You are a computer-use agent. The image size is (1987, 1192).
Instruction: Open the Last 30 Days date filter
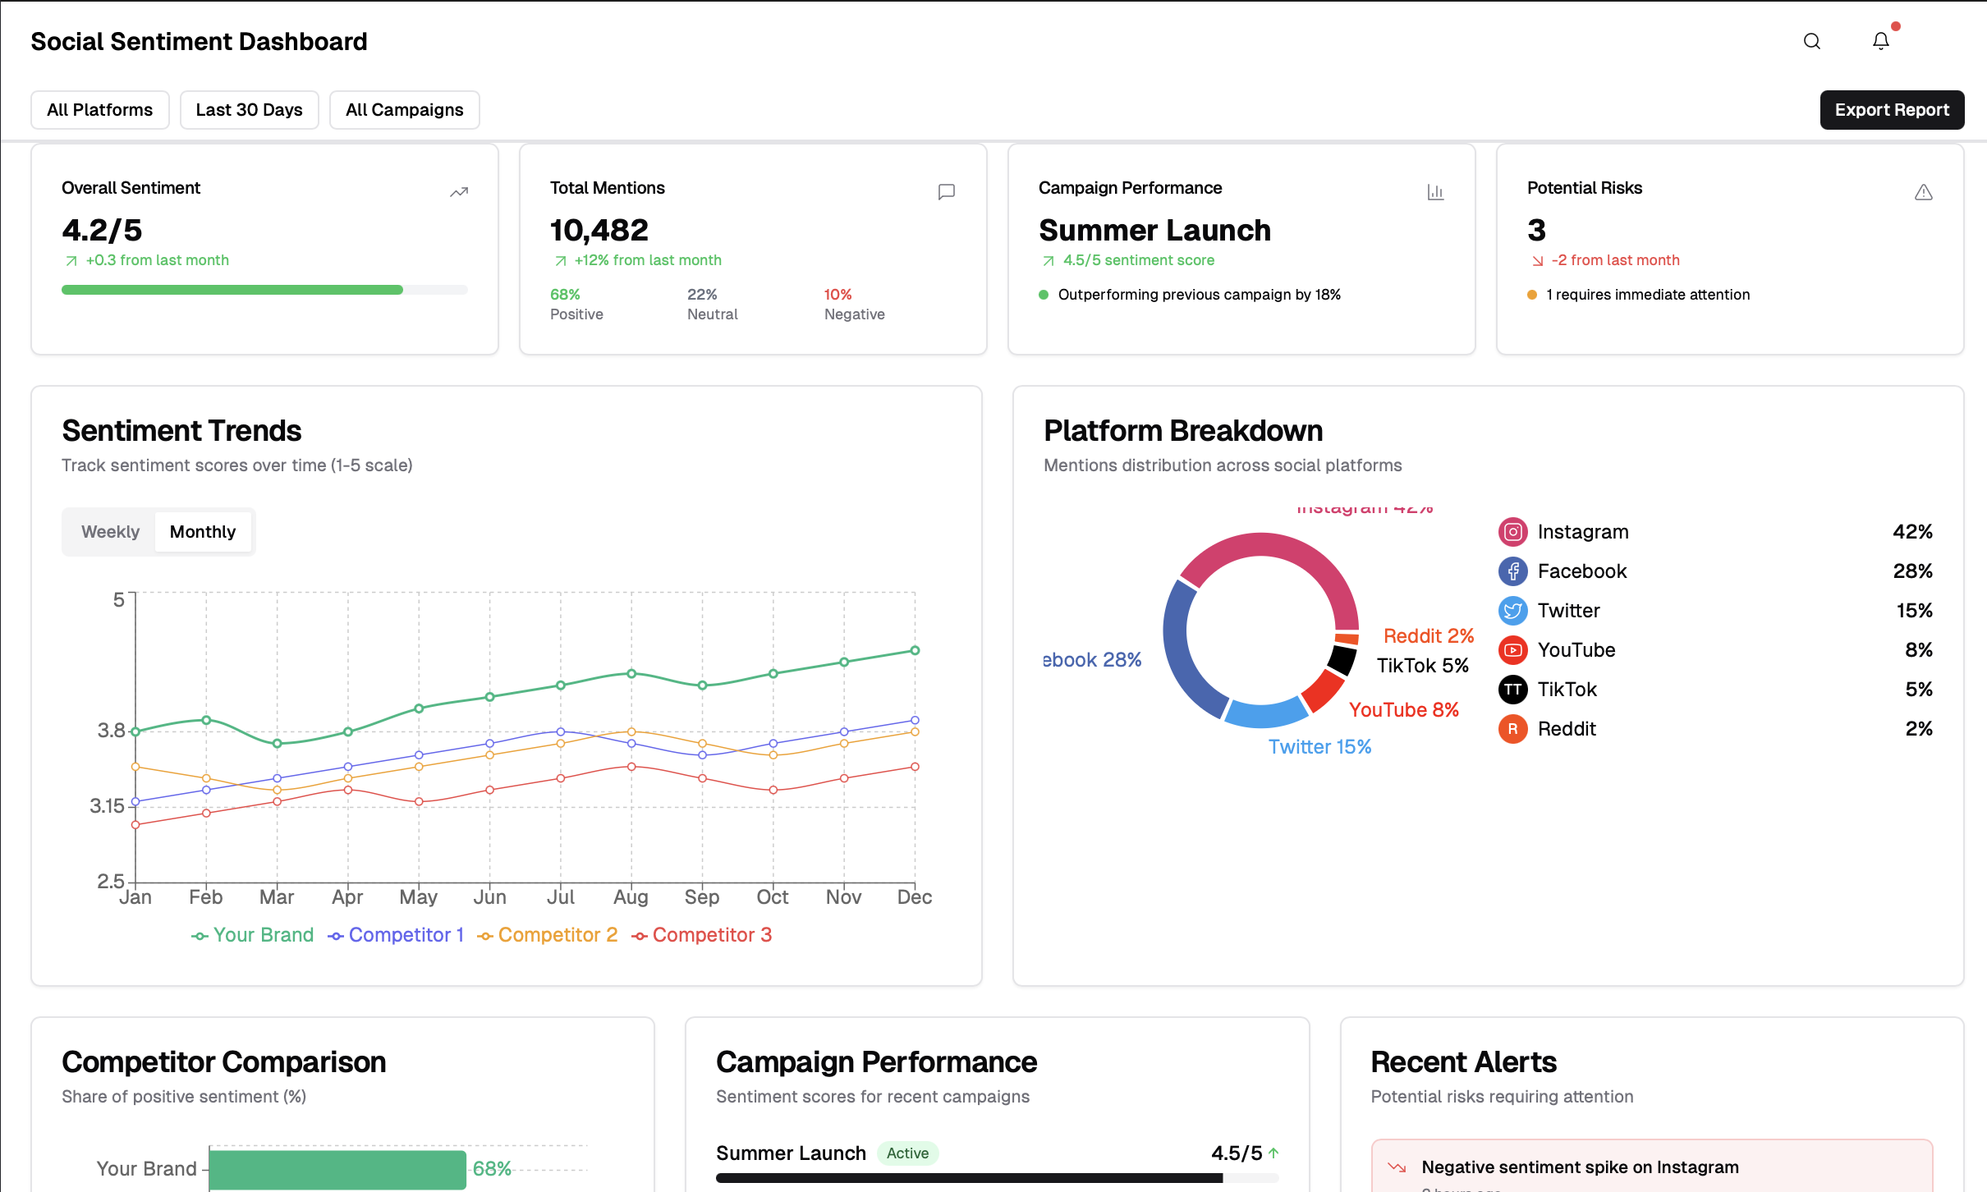[249, 109]
